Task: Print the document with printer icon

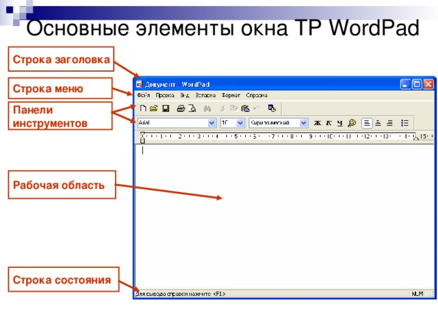Action: (x=181, y=109)
